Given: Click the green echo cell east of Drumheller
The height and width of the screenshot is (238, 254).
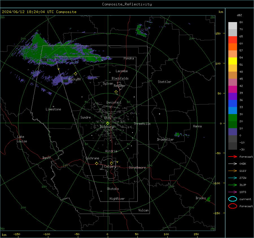Looking at the screenshot, I should (x=177, y=134).
